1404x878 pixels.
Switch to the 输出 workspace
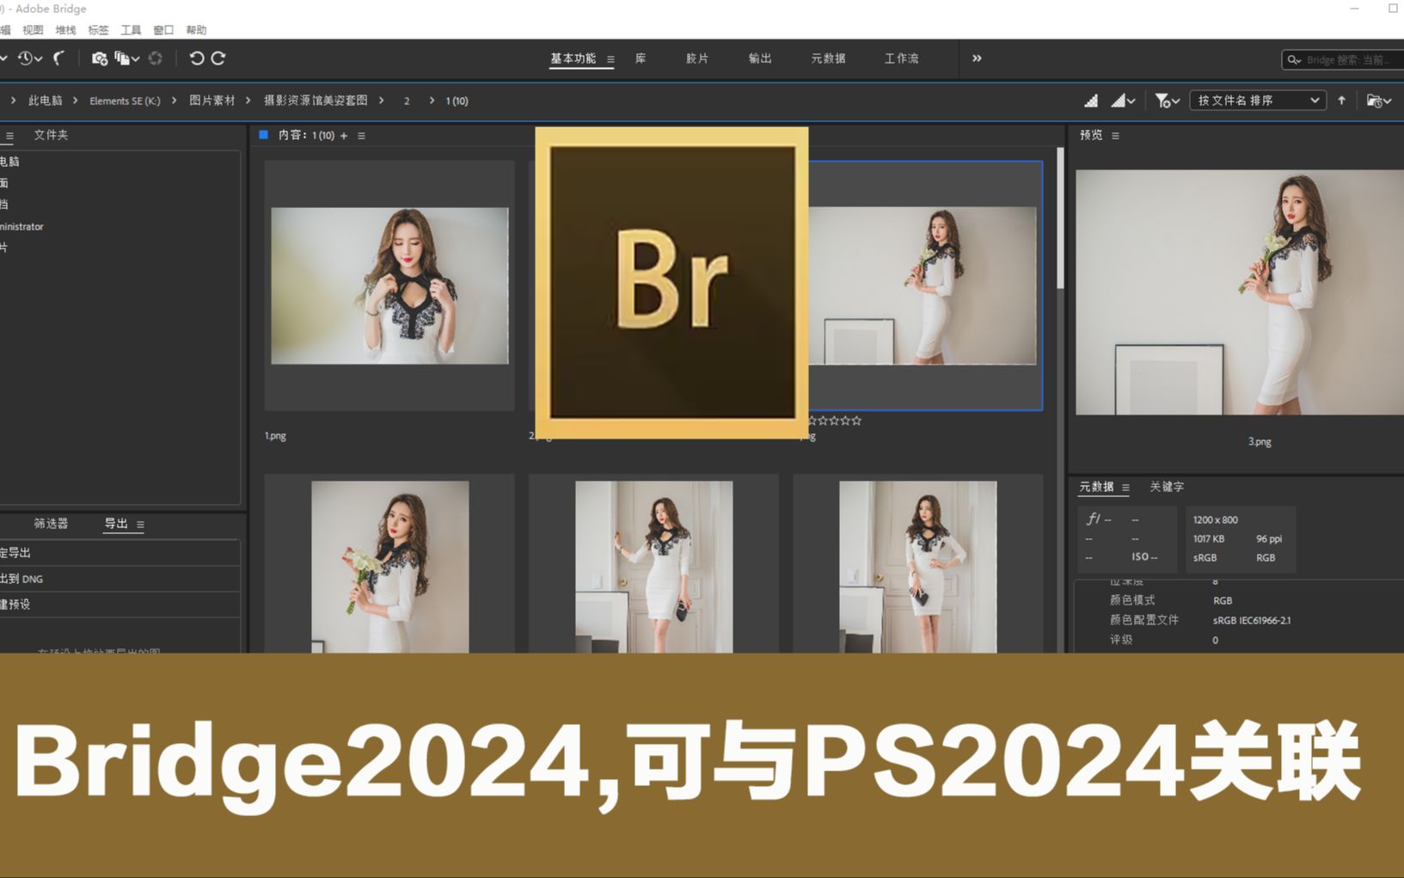[760, 58]
